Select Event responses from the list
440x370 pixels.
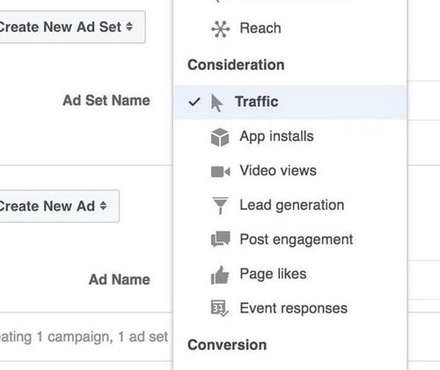pos(290,308)
